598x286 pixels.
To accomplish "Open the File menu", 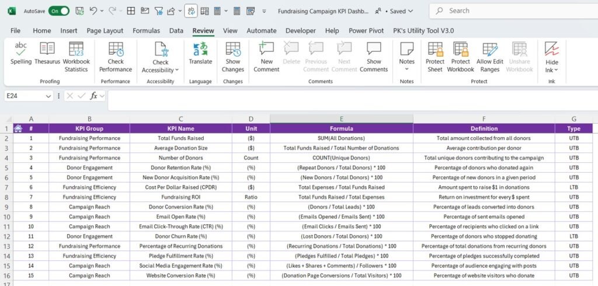I will pyautogui.click(x=15, y=31).
